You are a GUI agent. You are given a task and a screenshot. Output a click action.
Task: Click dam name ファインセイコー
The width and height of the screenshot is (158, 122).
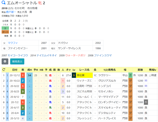(x=18, y=48)
